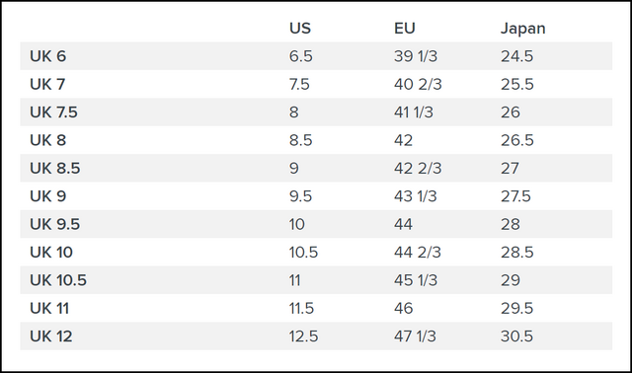This screenshot has height=373, width=632.
Task: Click the US column header
Action: 300,29
